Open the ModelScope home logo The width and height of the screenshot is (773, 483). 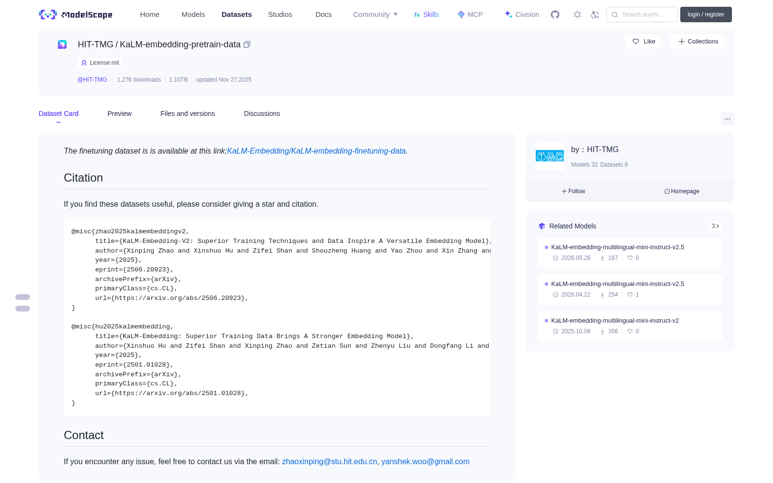tap(76, 14)
